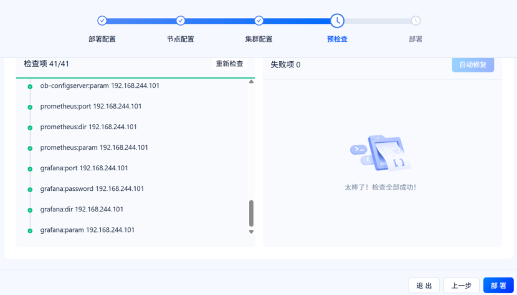Click the 退出 button
The width and height of the screenshot is (517, 295).
(424, 286)
